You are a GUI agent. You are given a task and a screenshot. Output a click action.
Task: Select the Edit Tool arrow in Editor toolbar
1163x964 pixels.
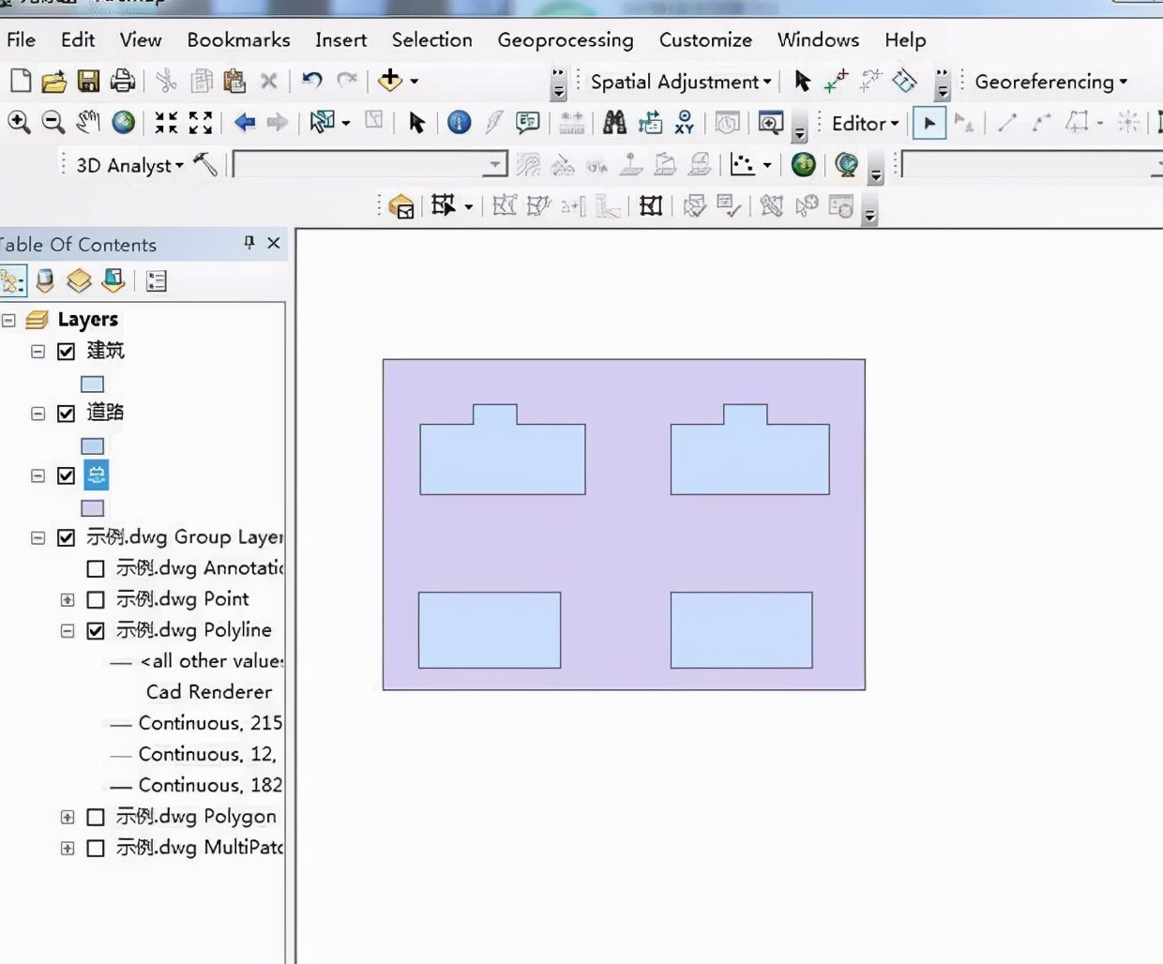(929, 123)
